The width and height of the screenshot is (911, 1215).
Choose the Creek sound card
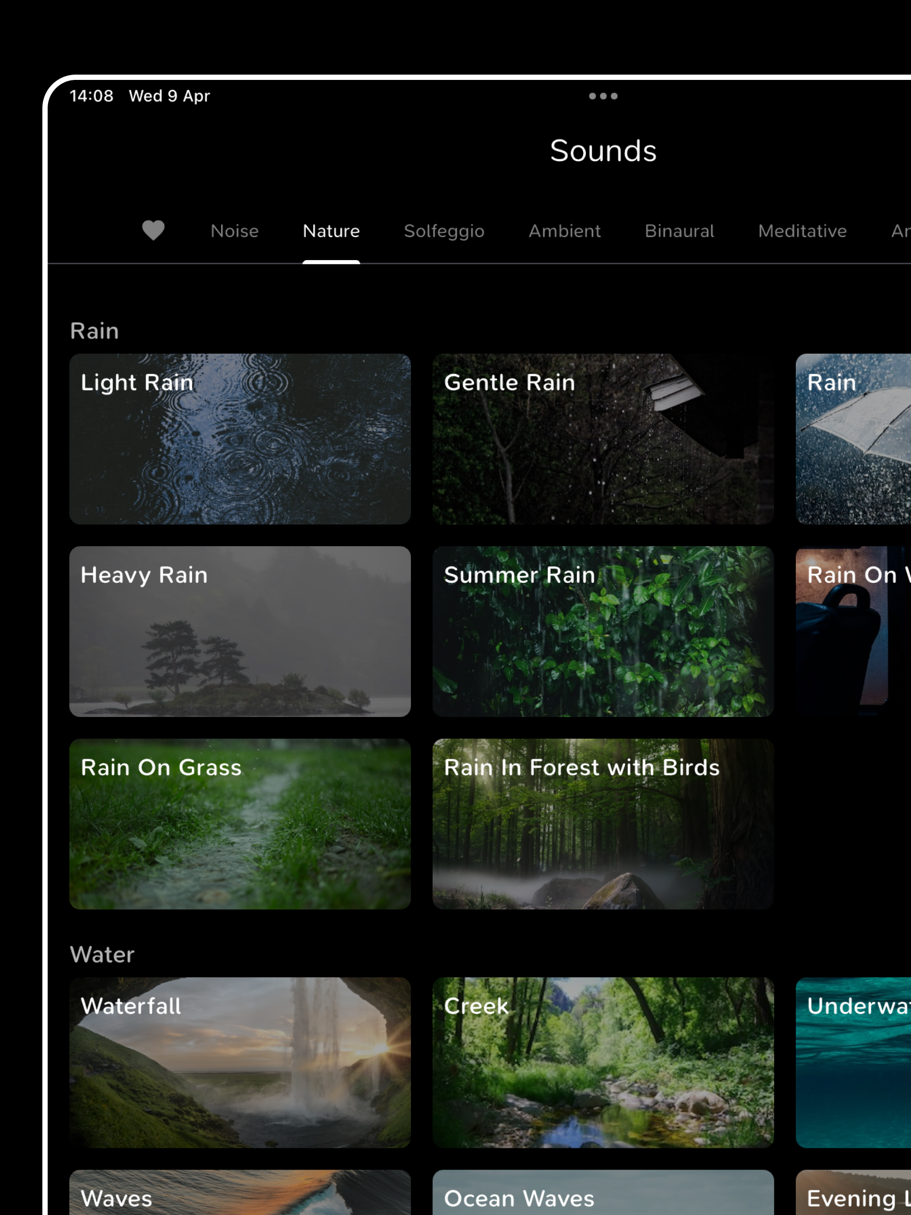pos(603,1062)
